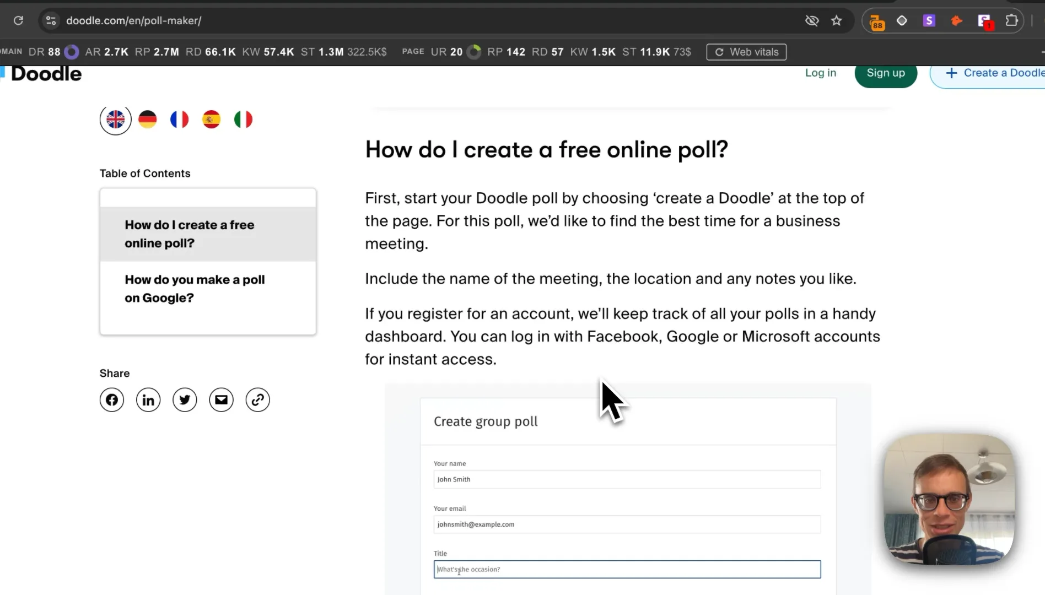This screenshot has width=1045, height=595.
Task: Jump to 'How do I create a free online poll?' in contents
Action: (208, 234)
